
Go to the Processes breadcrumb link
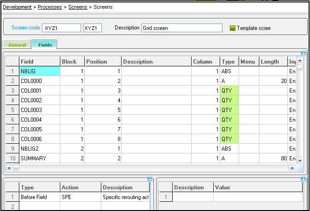(50, 7)
